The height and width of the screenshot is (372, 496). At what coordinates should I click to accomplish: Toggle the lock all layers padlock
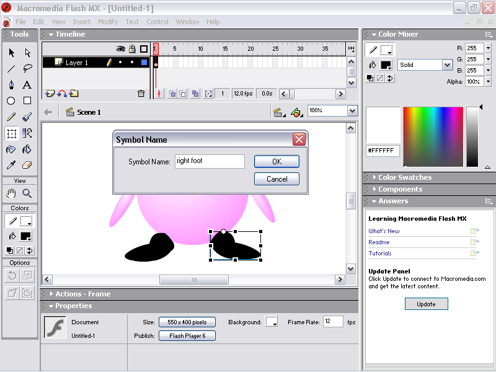point(132,49)
